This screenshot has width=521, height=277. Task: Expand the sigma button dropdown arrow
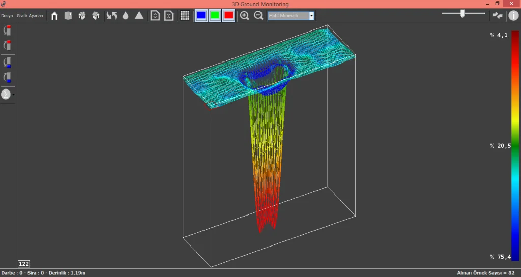tap(14, 95)
